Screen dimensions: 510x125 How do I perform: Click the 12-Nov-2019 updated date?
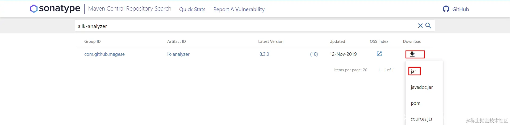pyautogui.click(x=343, y=54)
